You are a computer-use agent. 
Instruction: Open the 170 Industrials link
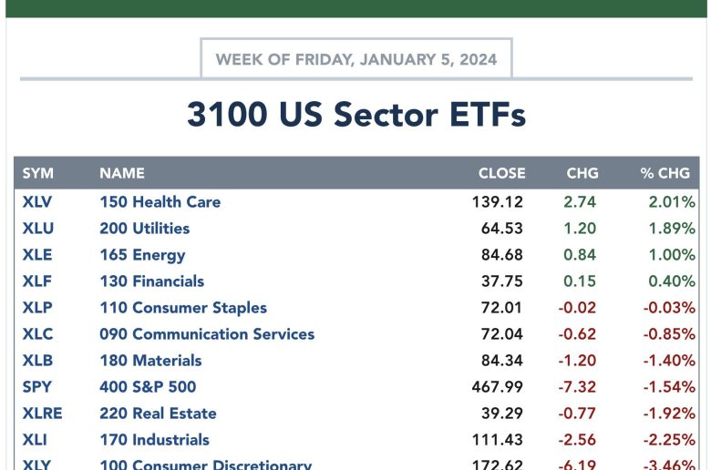pyautogui.click(x=154, y=440)
